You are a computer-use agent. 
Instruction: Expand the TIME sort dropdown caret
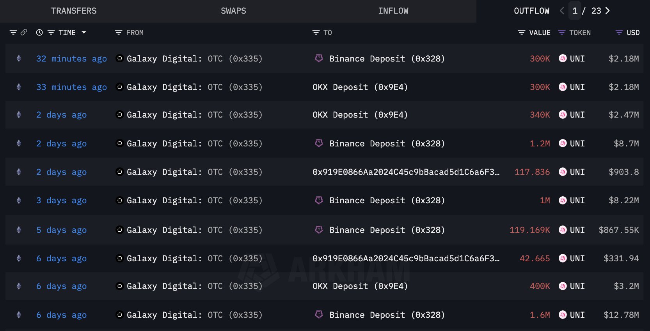click(84, 33)
